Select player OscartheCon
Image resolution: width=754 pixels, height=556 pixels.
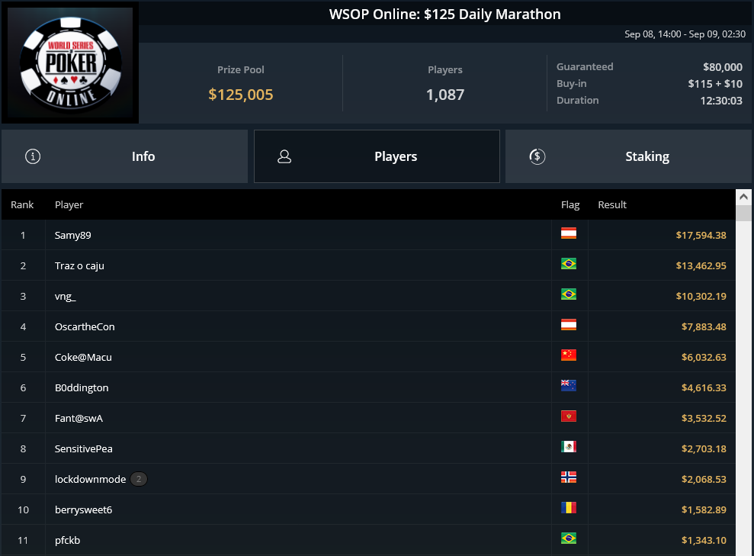[85, 326]
